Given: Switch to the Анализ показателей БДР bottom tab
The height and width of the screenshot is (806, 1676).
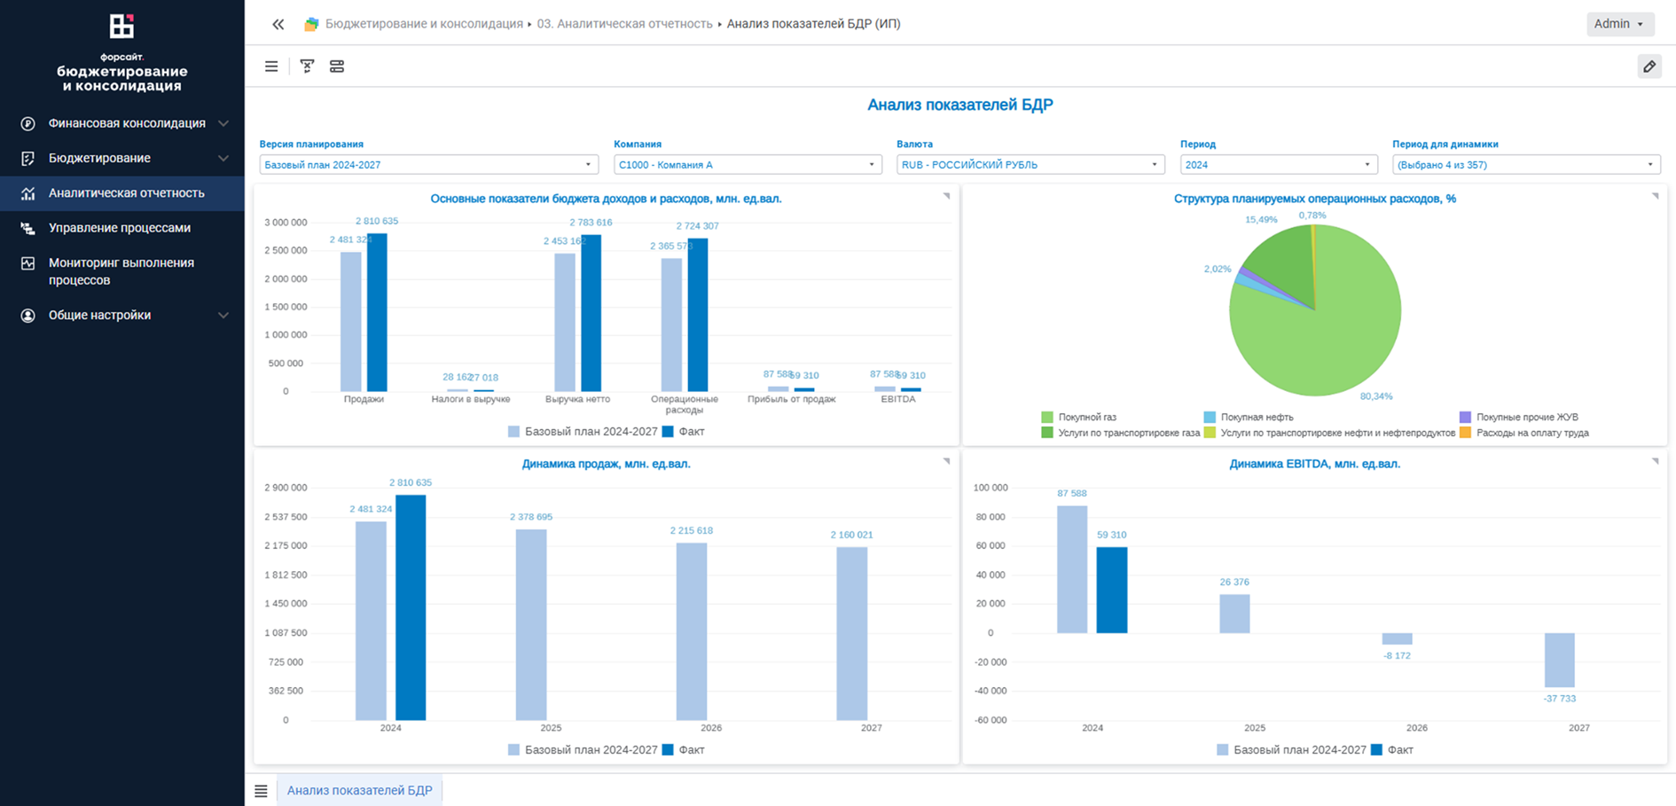Looking at the screenshot, I should 360,791.
